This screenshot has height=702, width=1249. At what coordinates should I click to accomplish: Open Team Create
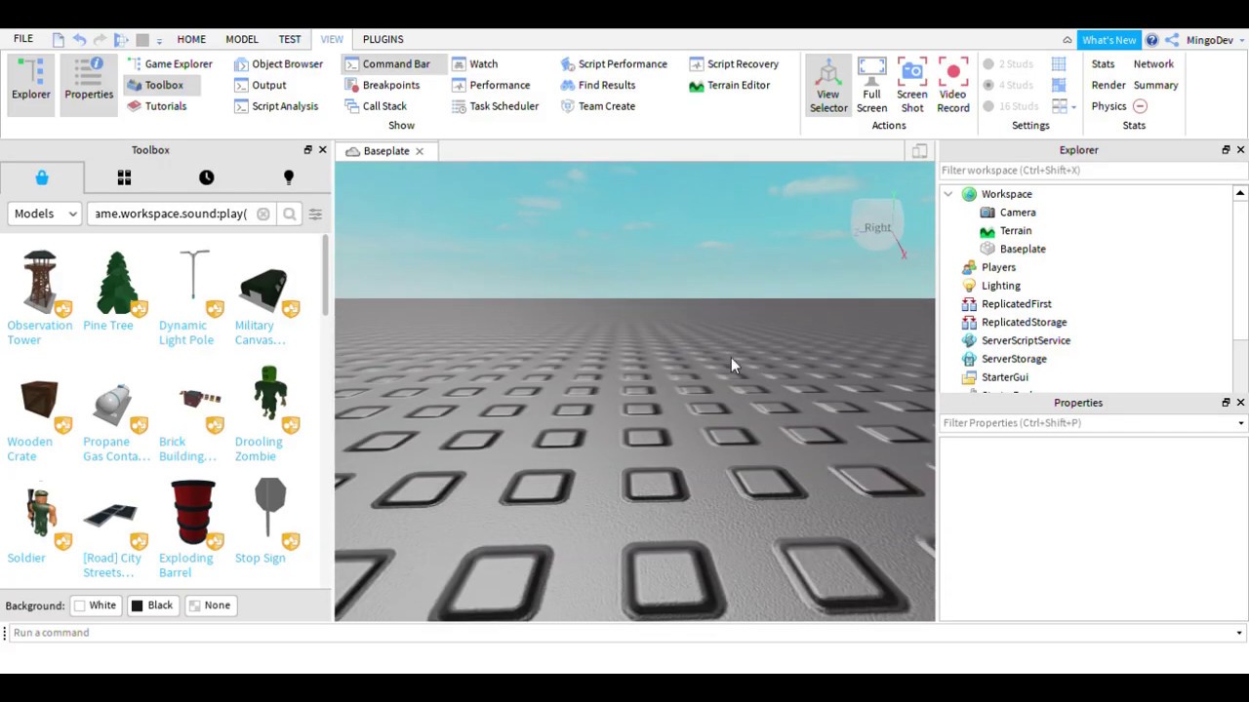coord(597,106)
